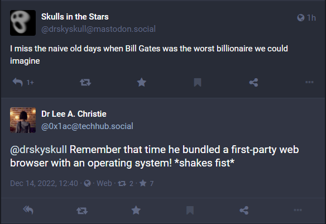
Task: Share Dr Lee A. Christie's reply
Action: [244, 210]
